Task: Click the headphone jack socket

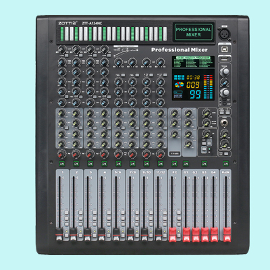Action: click(225, 123)
